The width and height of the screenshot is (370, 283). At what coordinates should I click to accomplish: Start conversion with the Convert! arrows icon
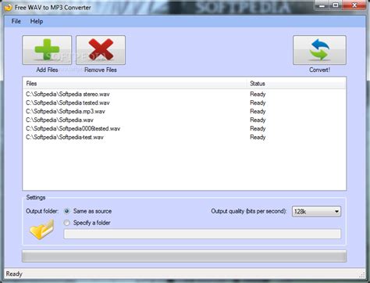pos(319,50)
